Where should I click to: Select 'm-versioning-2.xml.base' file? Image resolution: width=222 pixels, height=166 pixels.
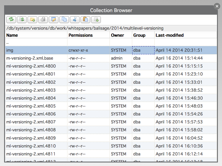coord(111,58)
